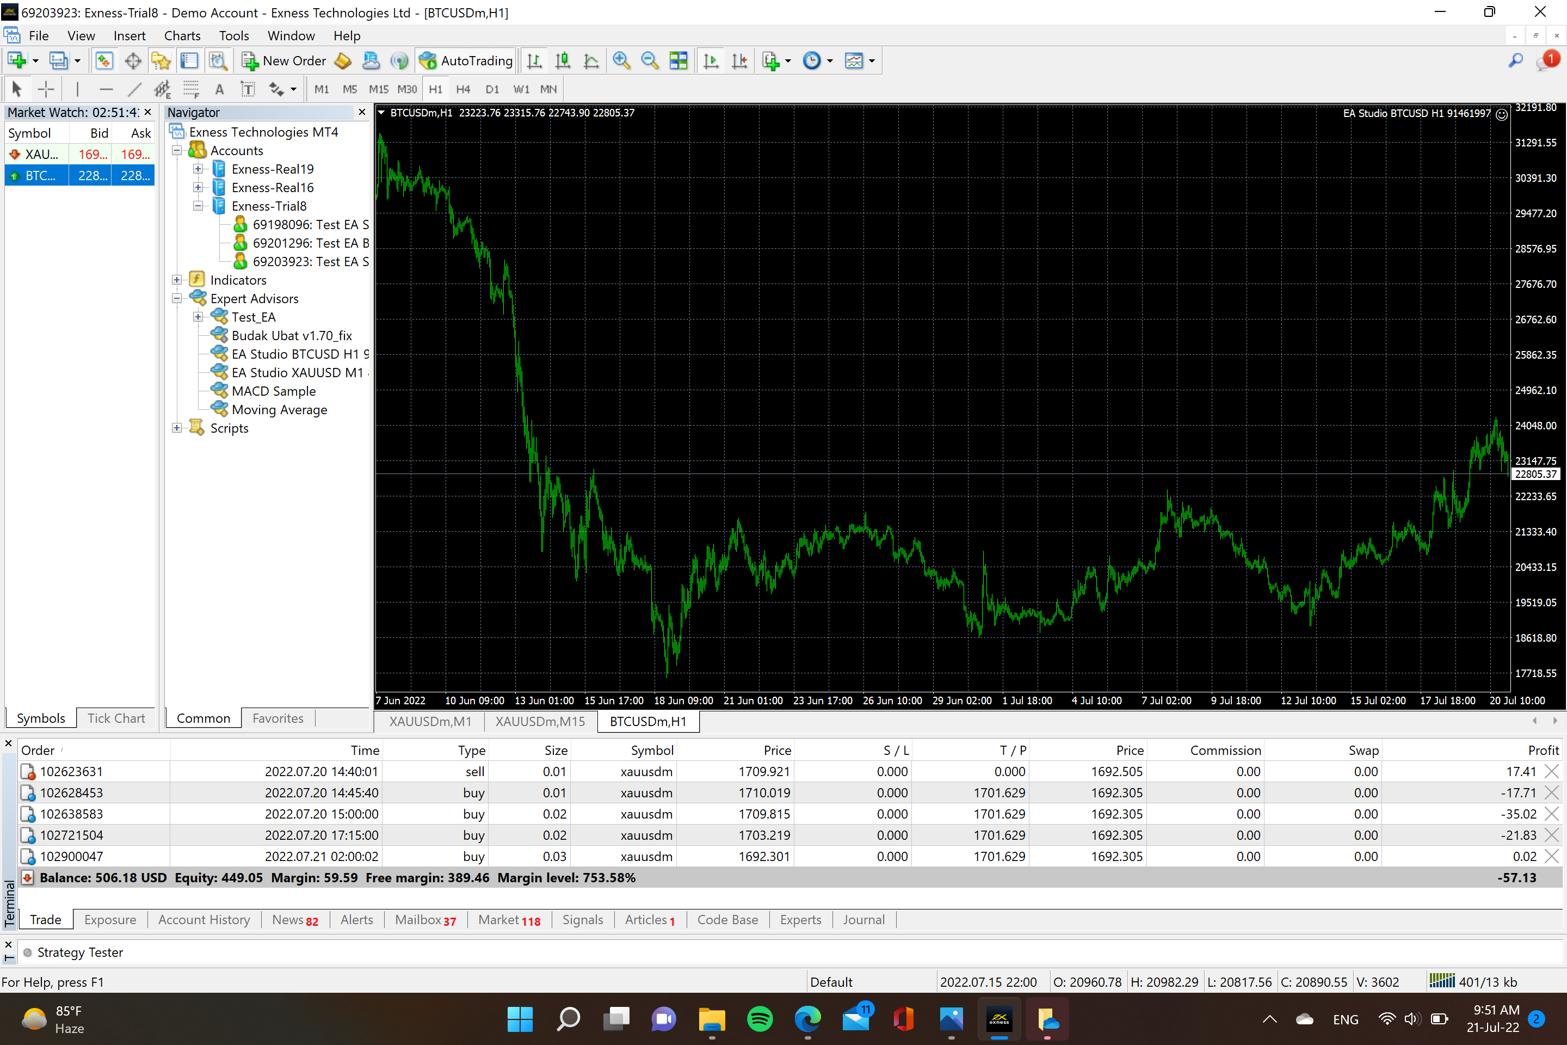Select the Text letter A tool
The height and width of the screenshot is (1045, 1567).
coord(219,89)
